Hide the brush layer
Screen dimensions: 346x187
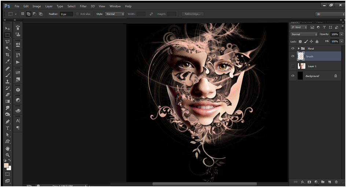coord(293,56)
